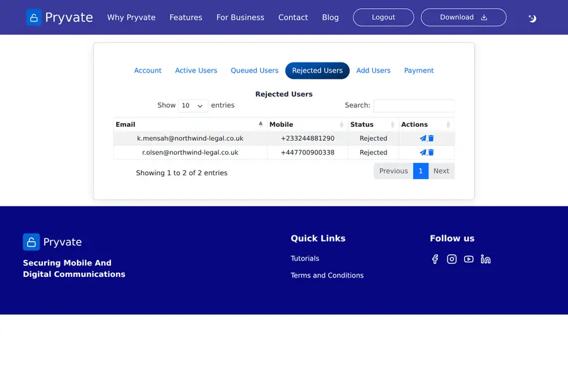Viewport: 568px width, 381px height.
Task: Click Rejected status in k.mensah row
Action: tap(374, 138)
